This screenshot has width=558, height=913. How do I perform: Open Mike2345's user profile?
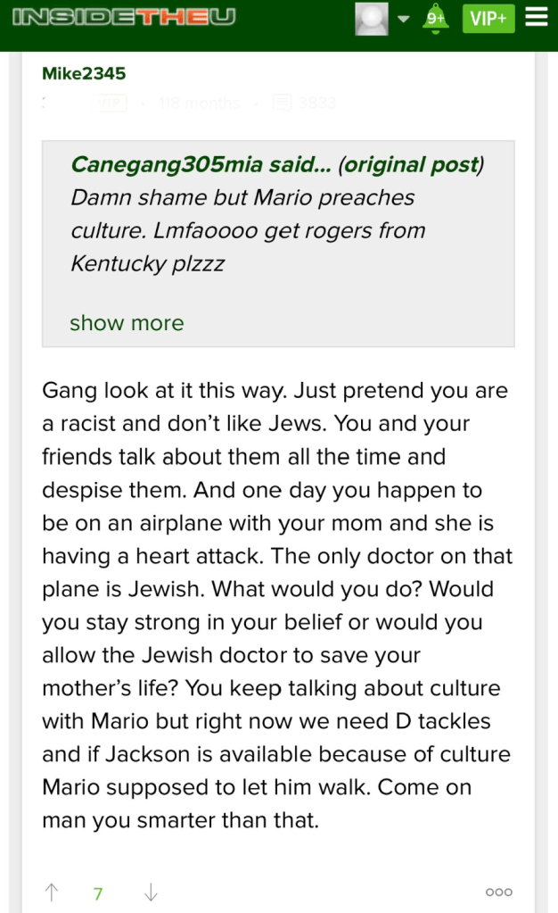pyautogui.click(x=84, y=73)
